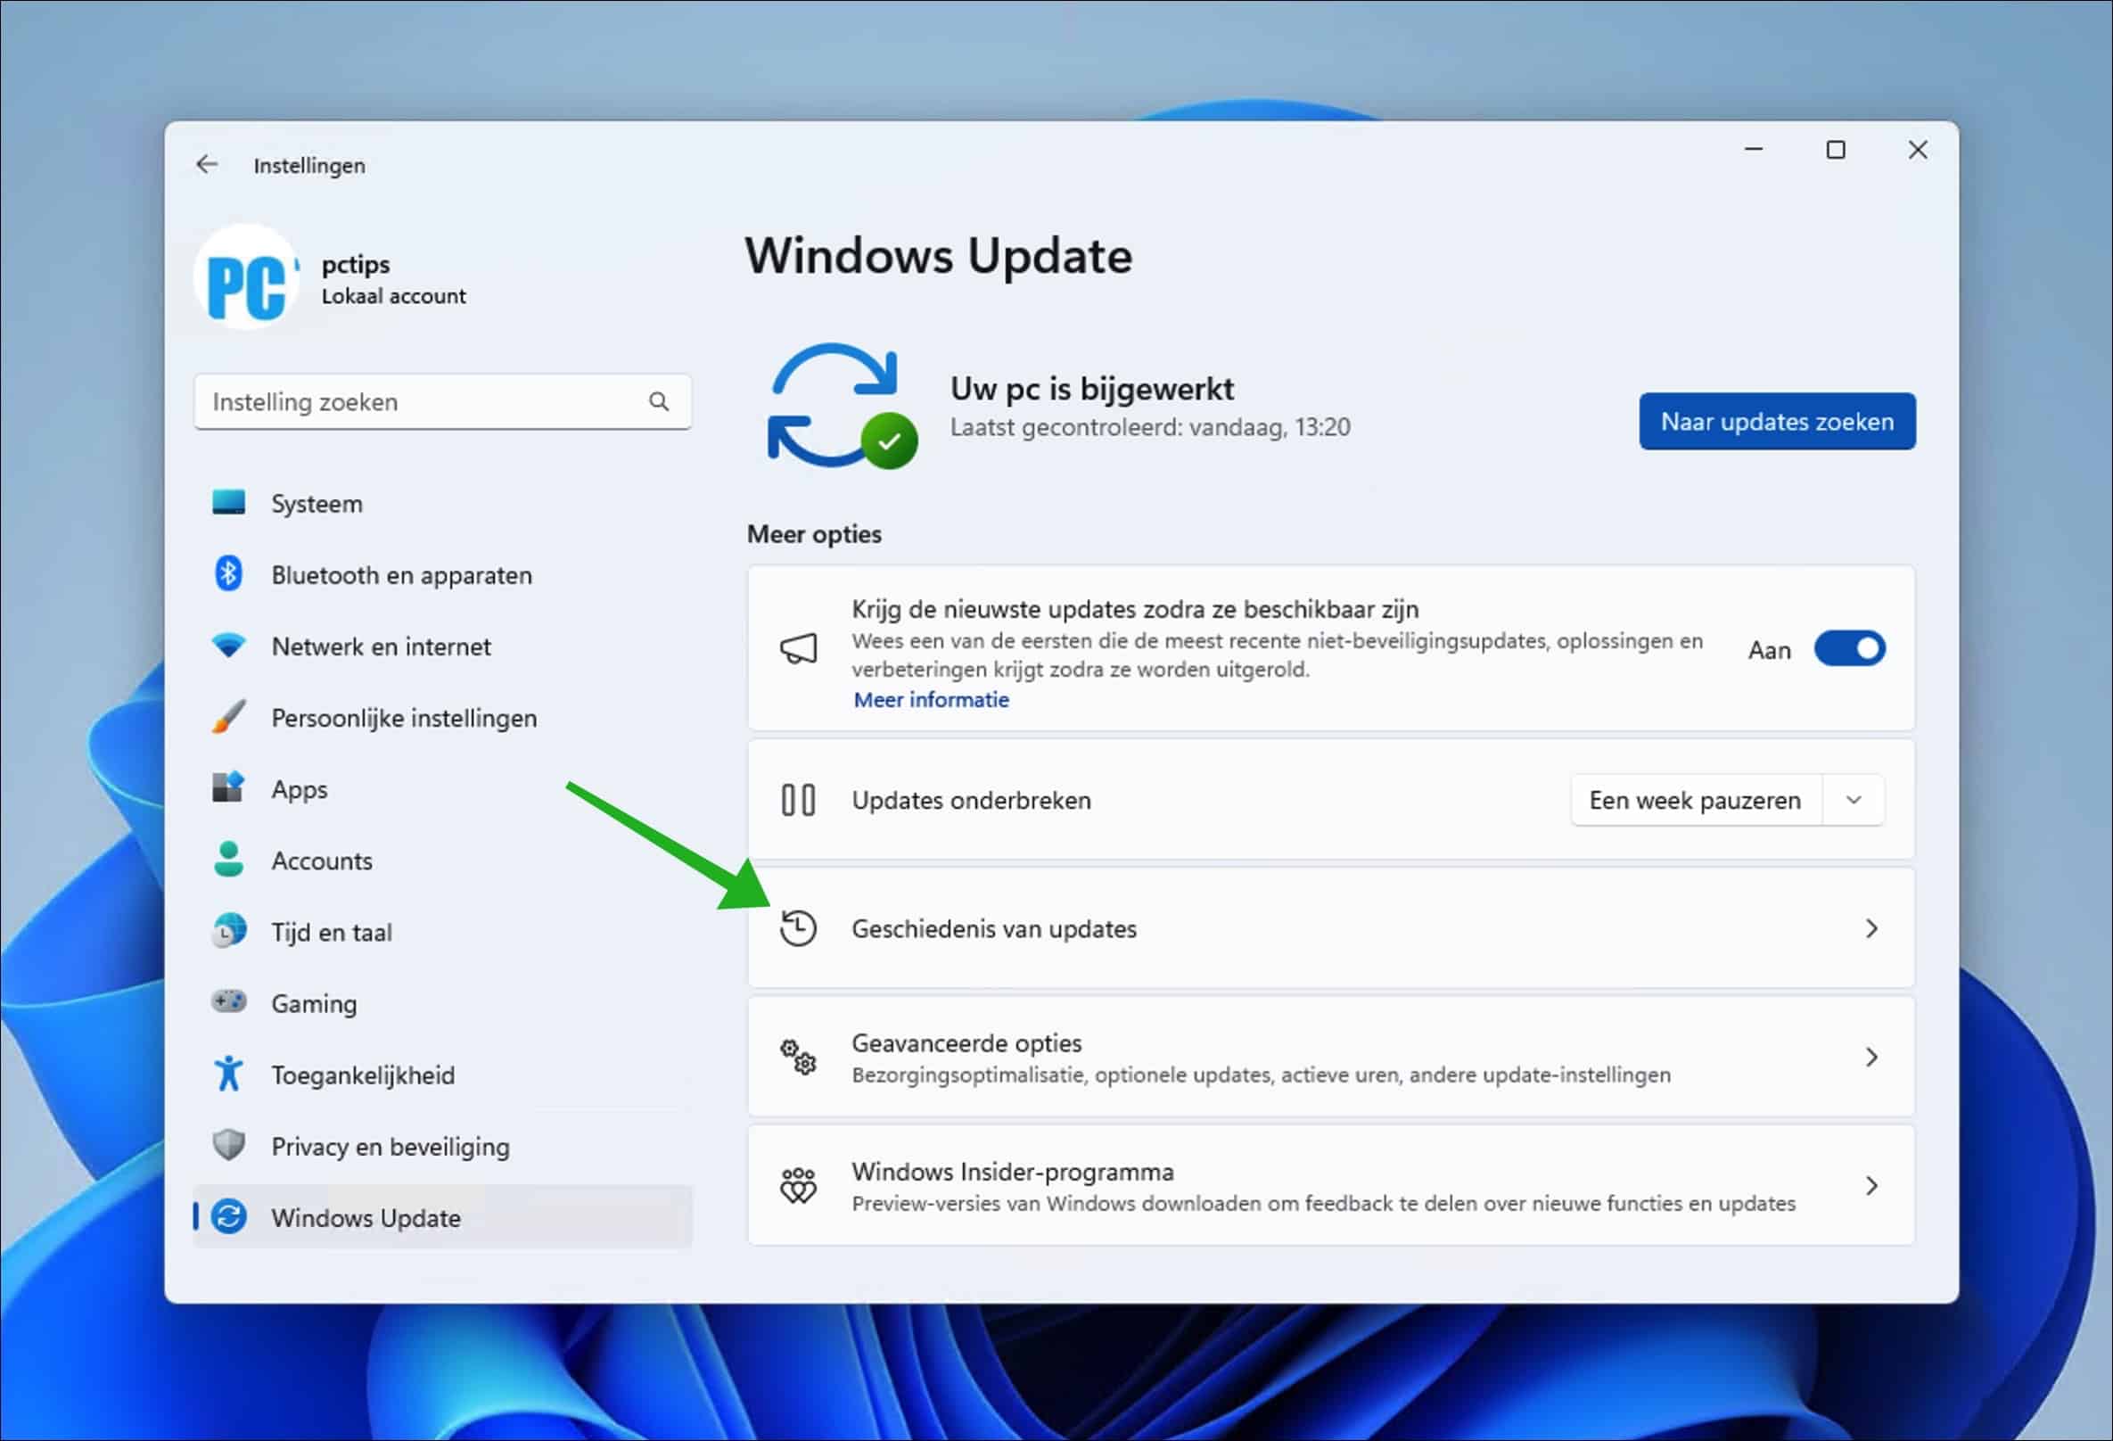The height and width of the screenshot is (1441, 2113).
Task: Go to Netwerk en internet
Action: pos(442,646)
